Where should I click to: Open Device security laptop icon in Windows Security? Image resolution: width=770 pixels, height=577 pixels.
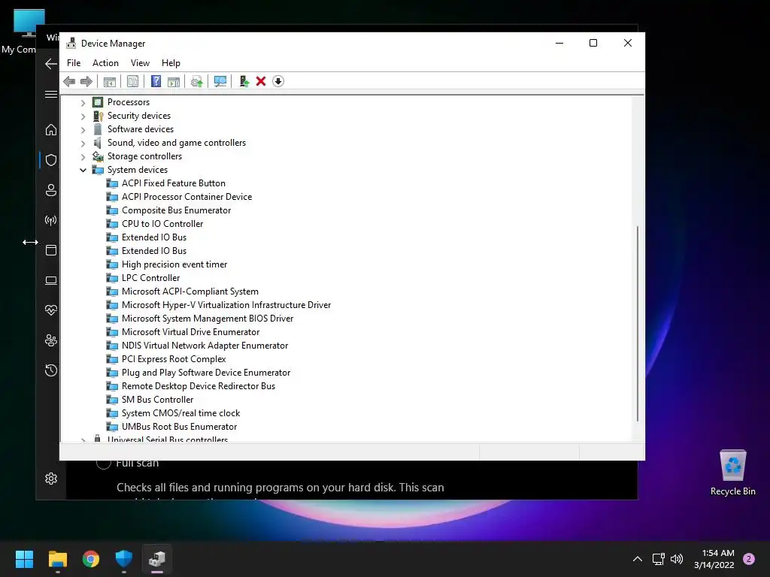(x=51, y=280)
